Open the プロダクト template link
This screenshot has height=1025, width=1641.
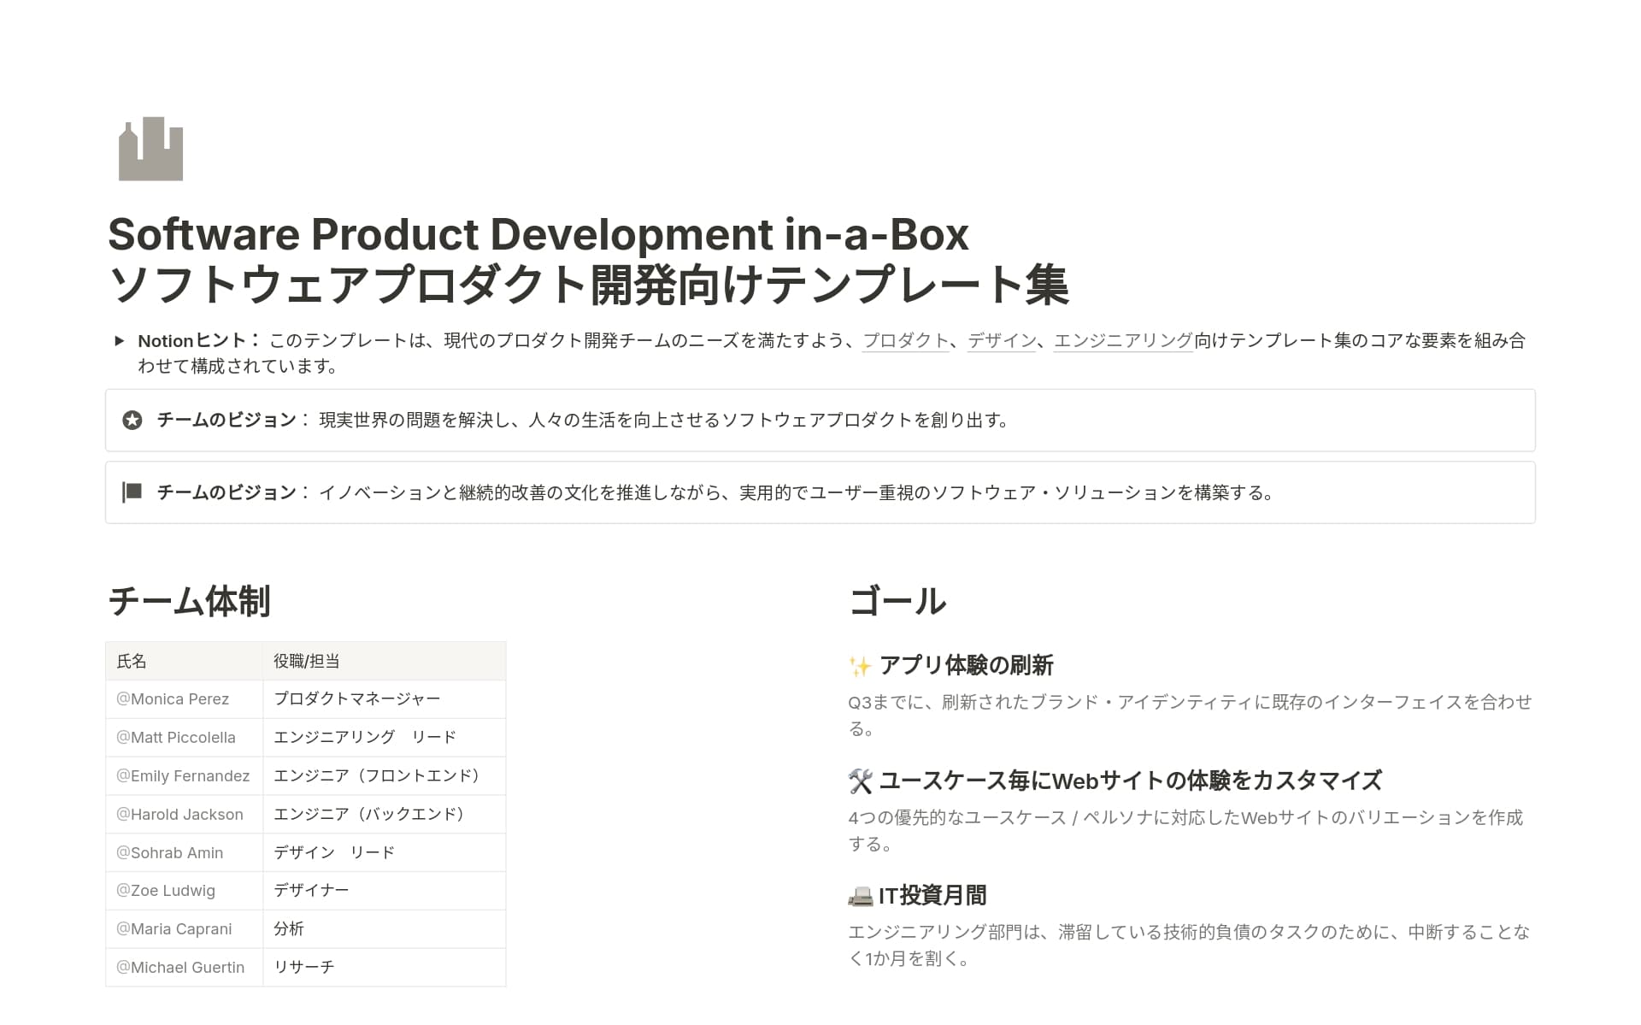905,340
